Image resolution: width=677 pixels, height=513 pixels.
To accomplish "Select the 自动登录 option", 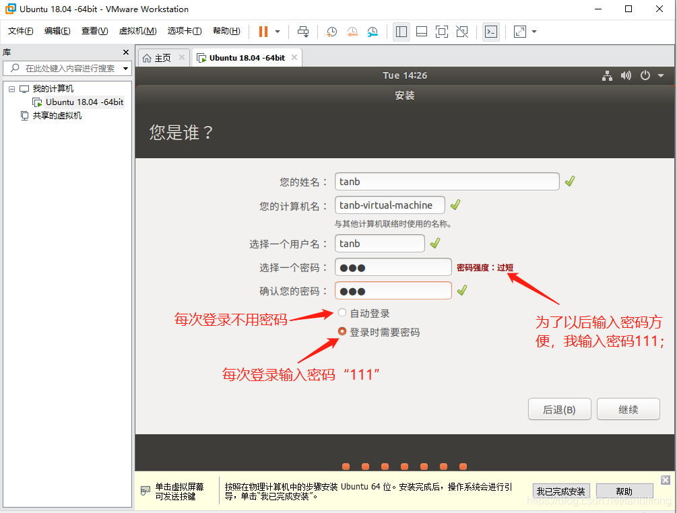I will 342,312.
